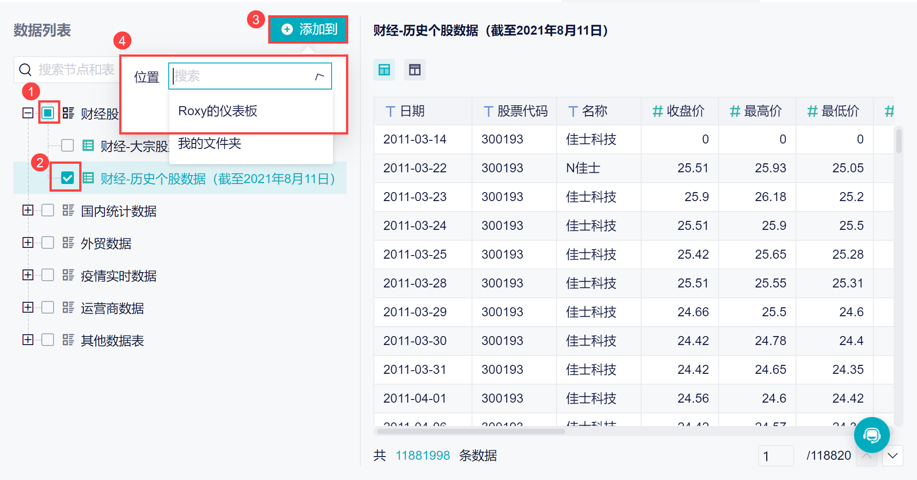This screenshot has height=480, width=917.
Task: Click the 国内统计数据 group icon
Action: click(x=68, y=210)
